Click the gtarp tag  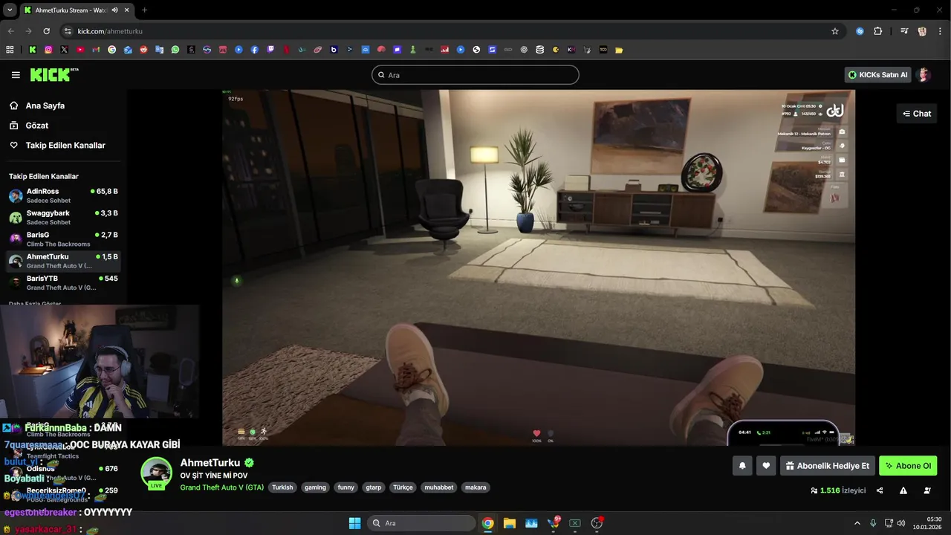click(373, 487)
